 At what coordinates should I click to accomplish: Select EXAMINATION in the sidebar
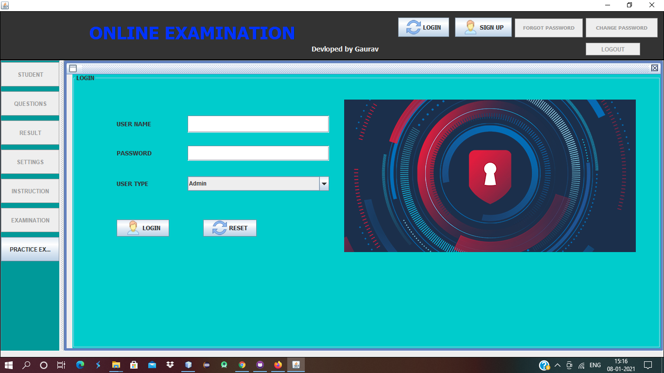(x=30, y=220)
